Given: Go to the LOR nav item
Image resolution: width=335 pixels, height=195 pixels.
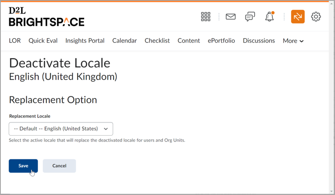Looking at the screenshot, I should (x=15, y=41).
